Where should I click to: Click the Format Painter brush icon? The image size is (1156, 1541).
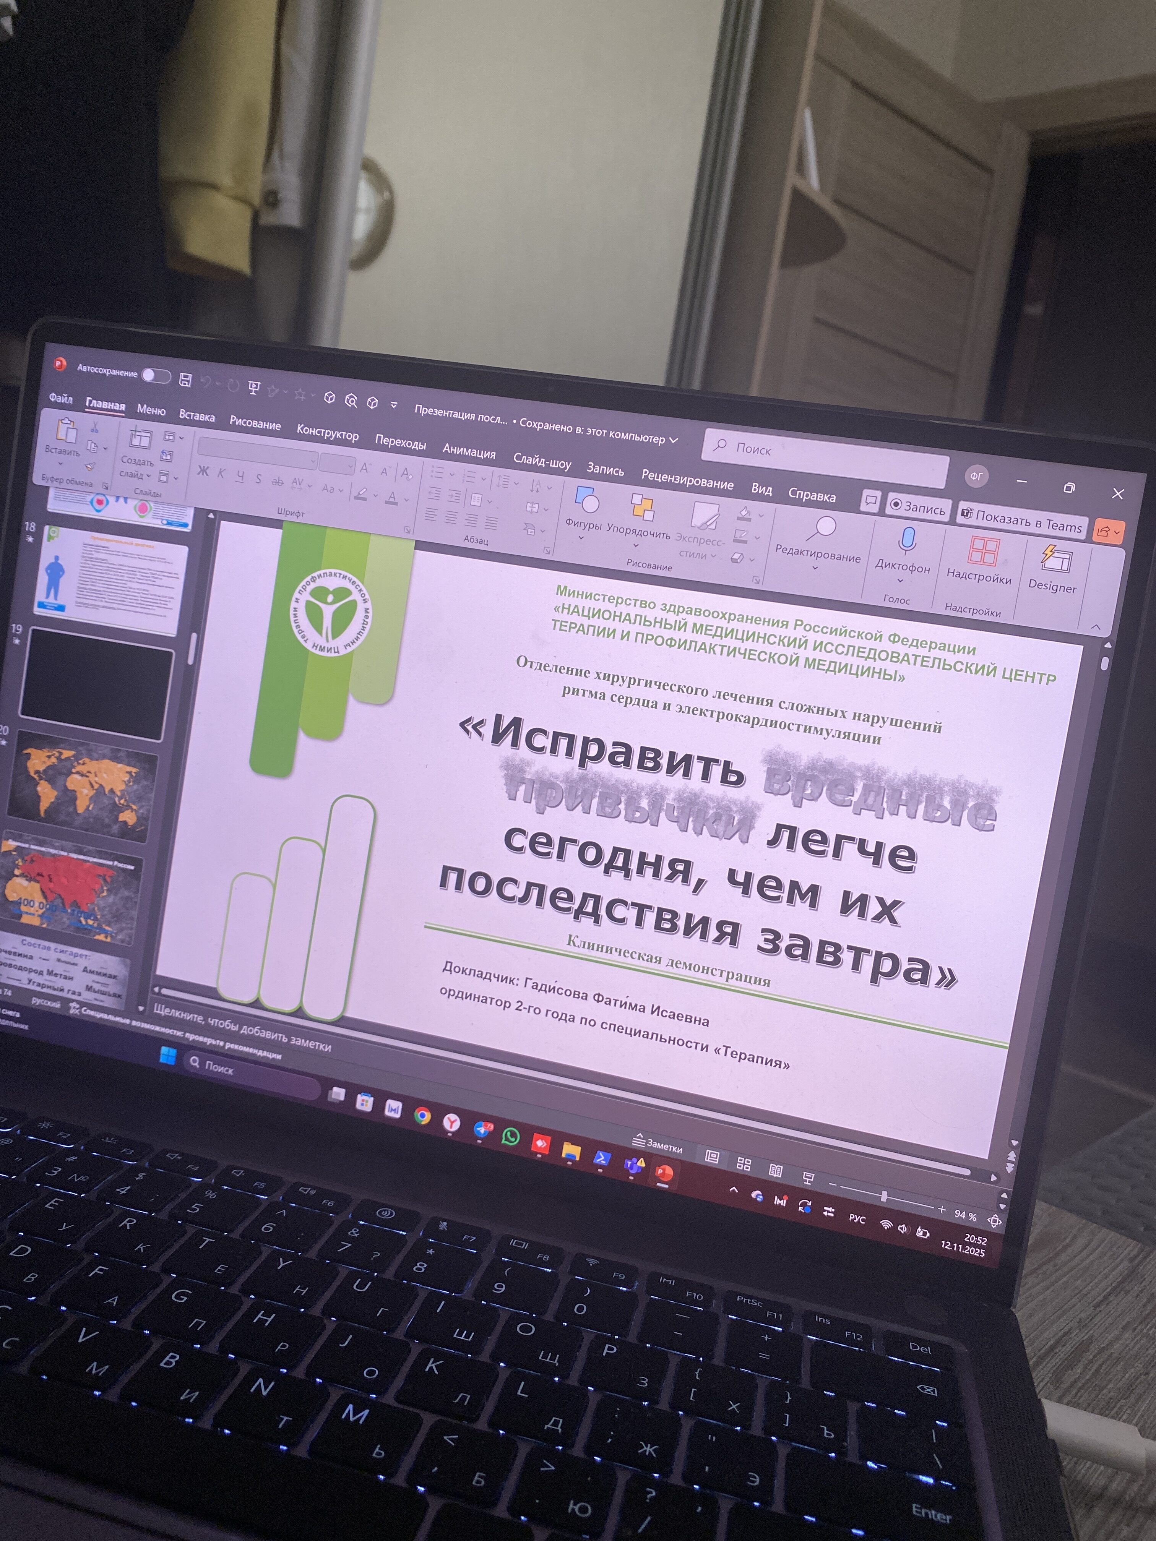tap(90, 466)
